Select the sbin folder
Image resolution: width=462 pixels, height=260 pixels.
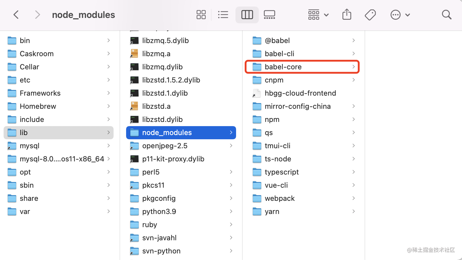[59, 185]
